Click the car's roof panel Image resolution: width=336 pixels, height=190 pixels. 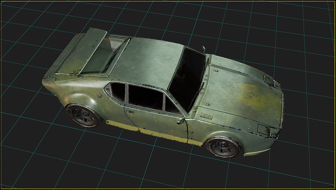click(x=148, y=62)
